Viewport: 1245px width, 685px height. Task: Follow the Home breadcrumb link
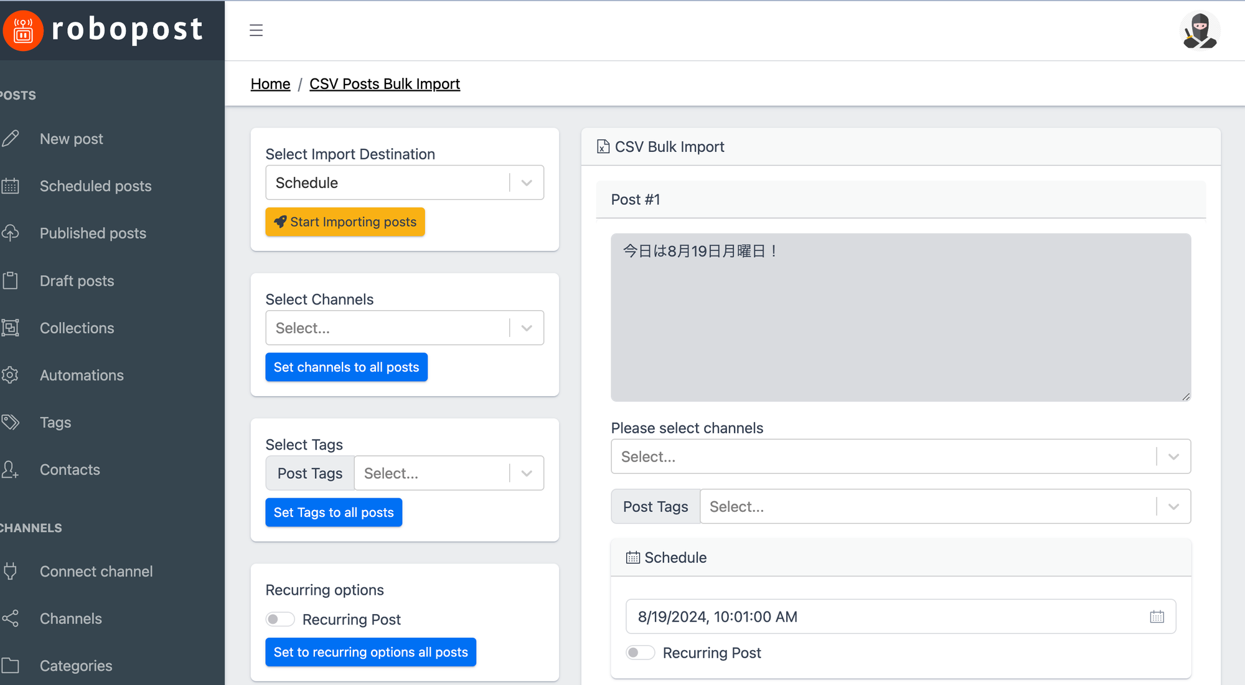(x=270, y=83)
